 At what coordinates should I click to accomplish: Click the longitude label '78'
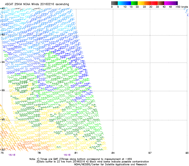click(39, 153)
